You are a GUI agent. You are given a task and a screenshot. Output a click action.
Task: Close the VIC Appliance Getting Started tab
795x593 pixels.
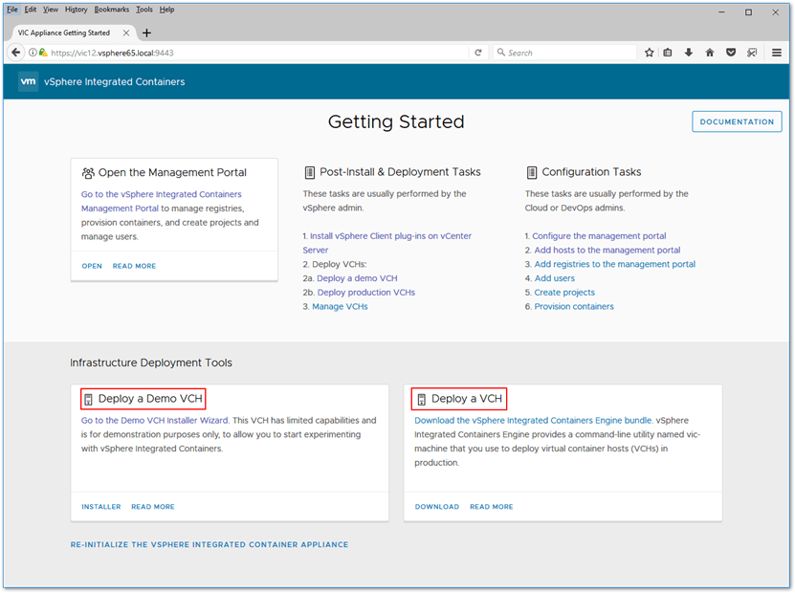[126, 33]
